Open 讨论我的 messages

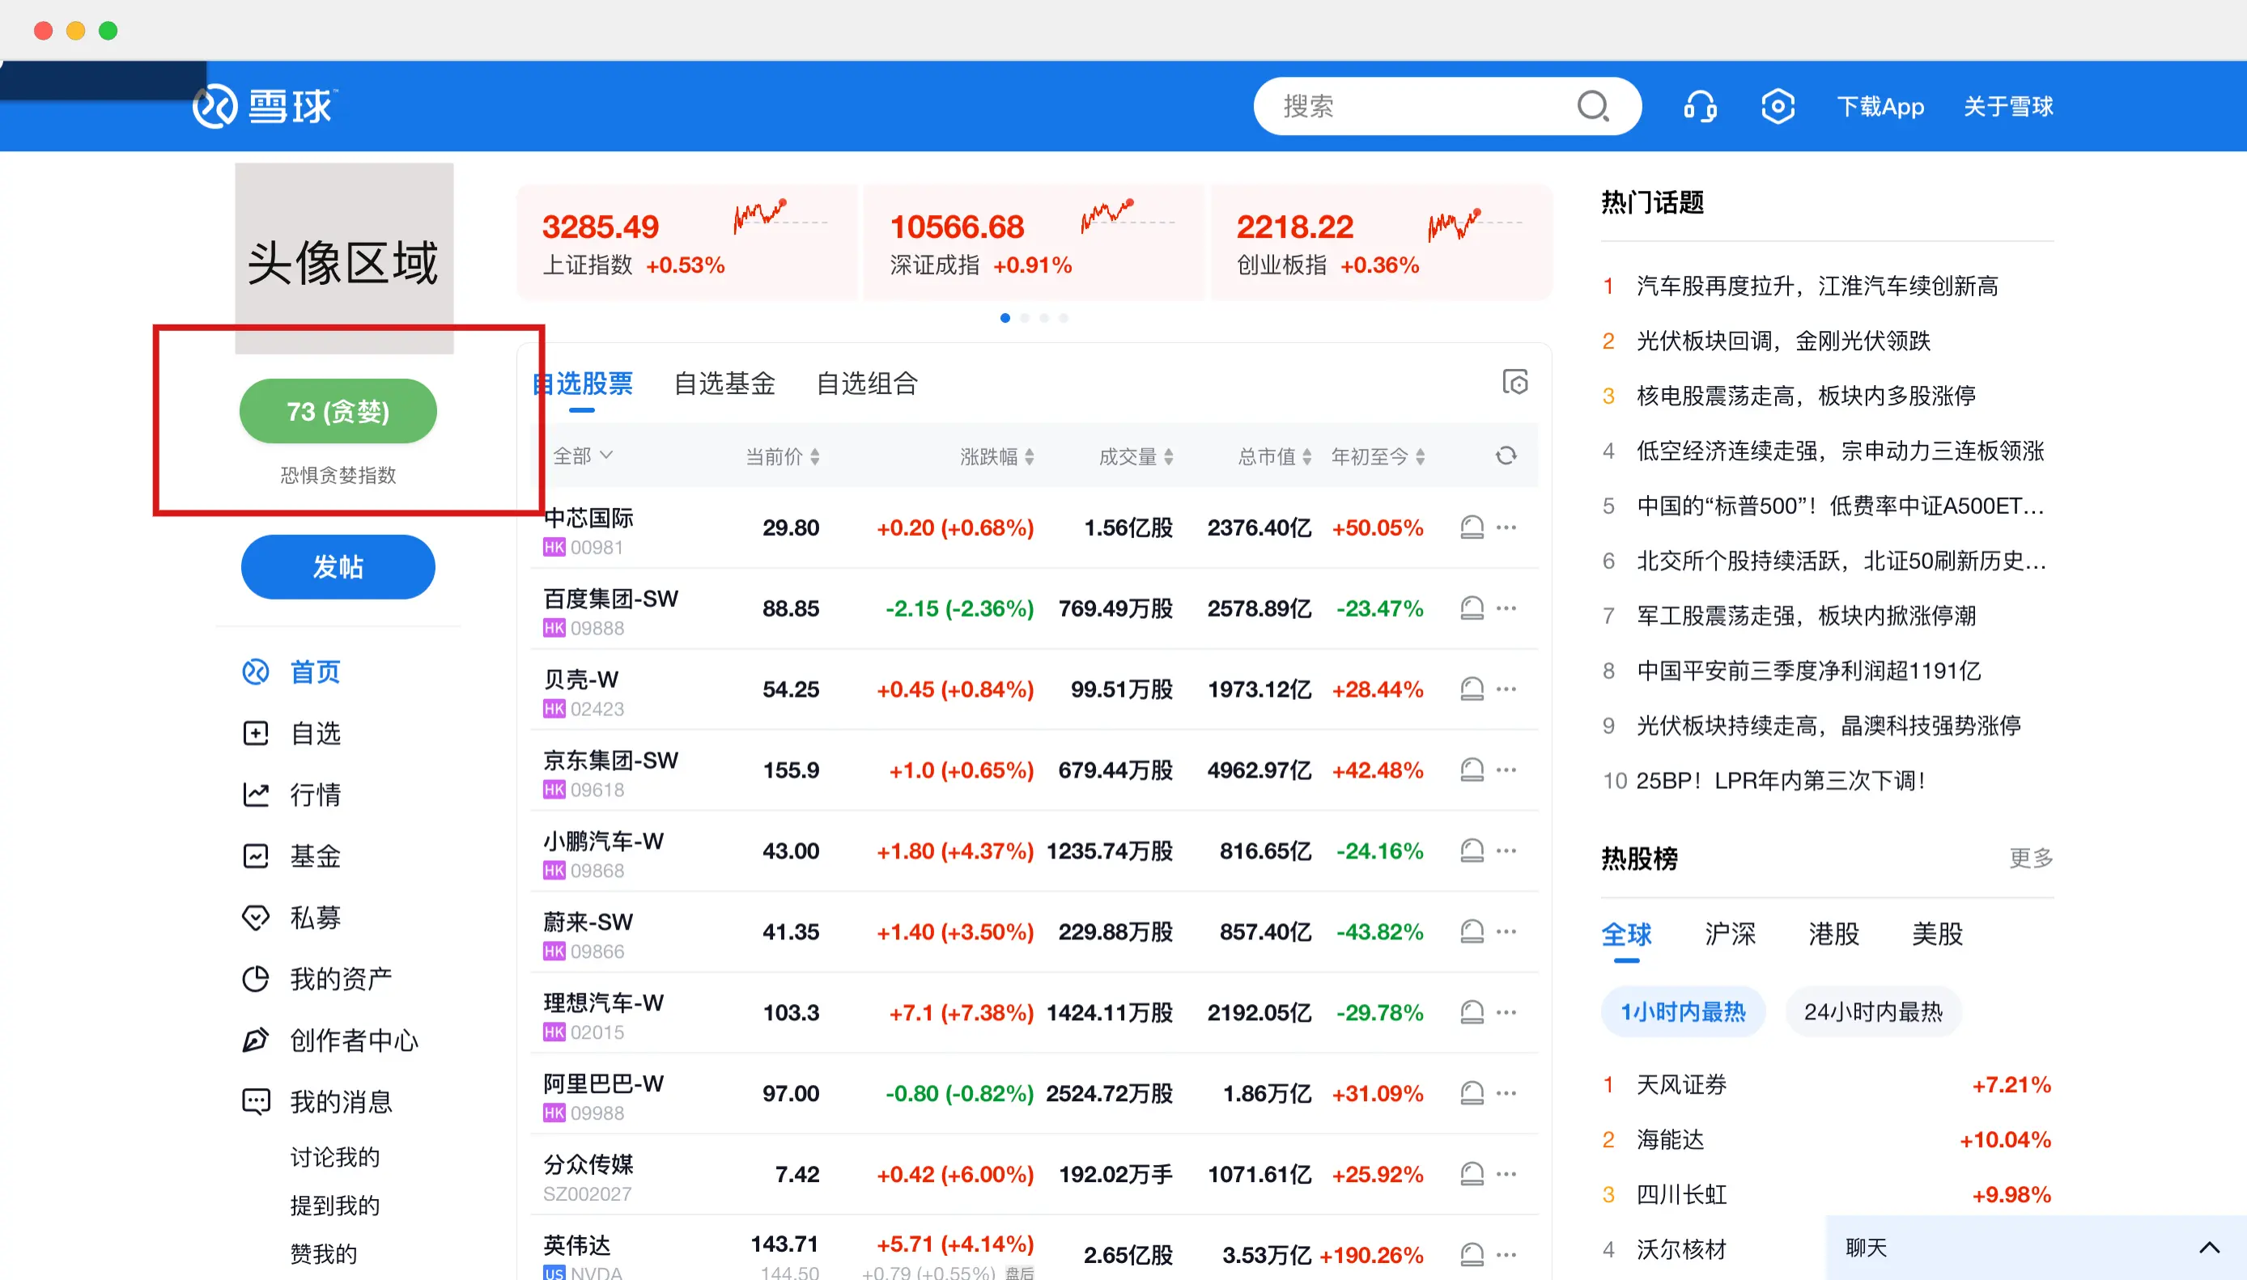[x=335, y=1157]
